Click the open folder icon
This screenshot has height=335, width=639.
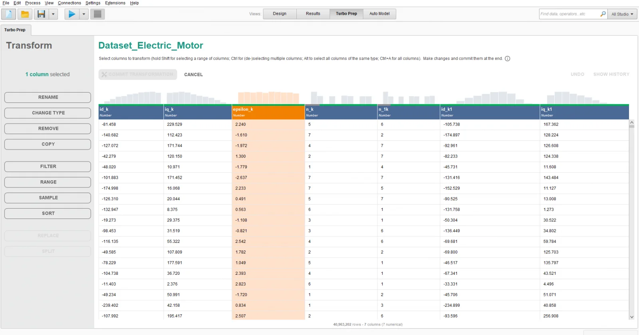(25, 14)
